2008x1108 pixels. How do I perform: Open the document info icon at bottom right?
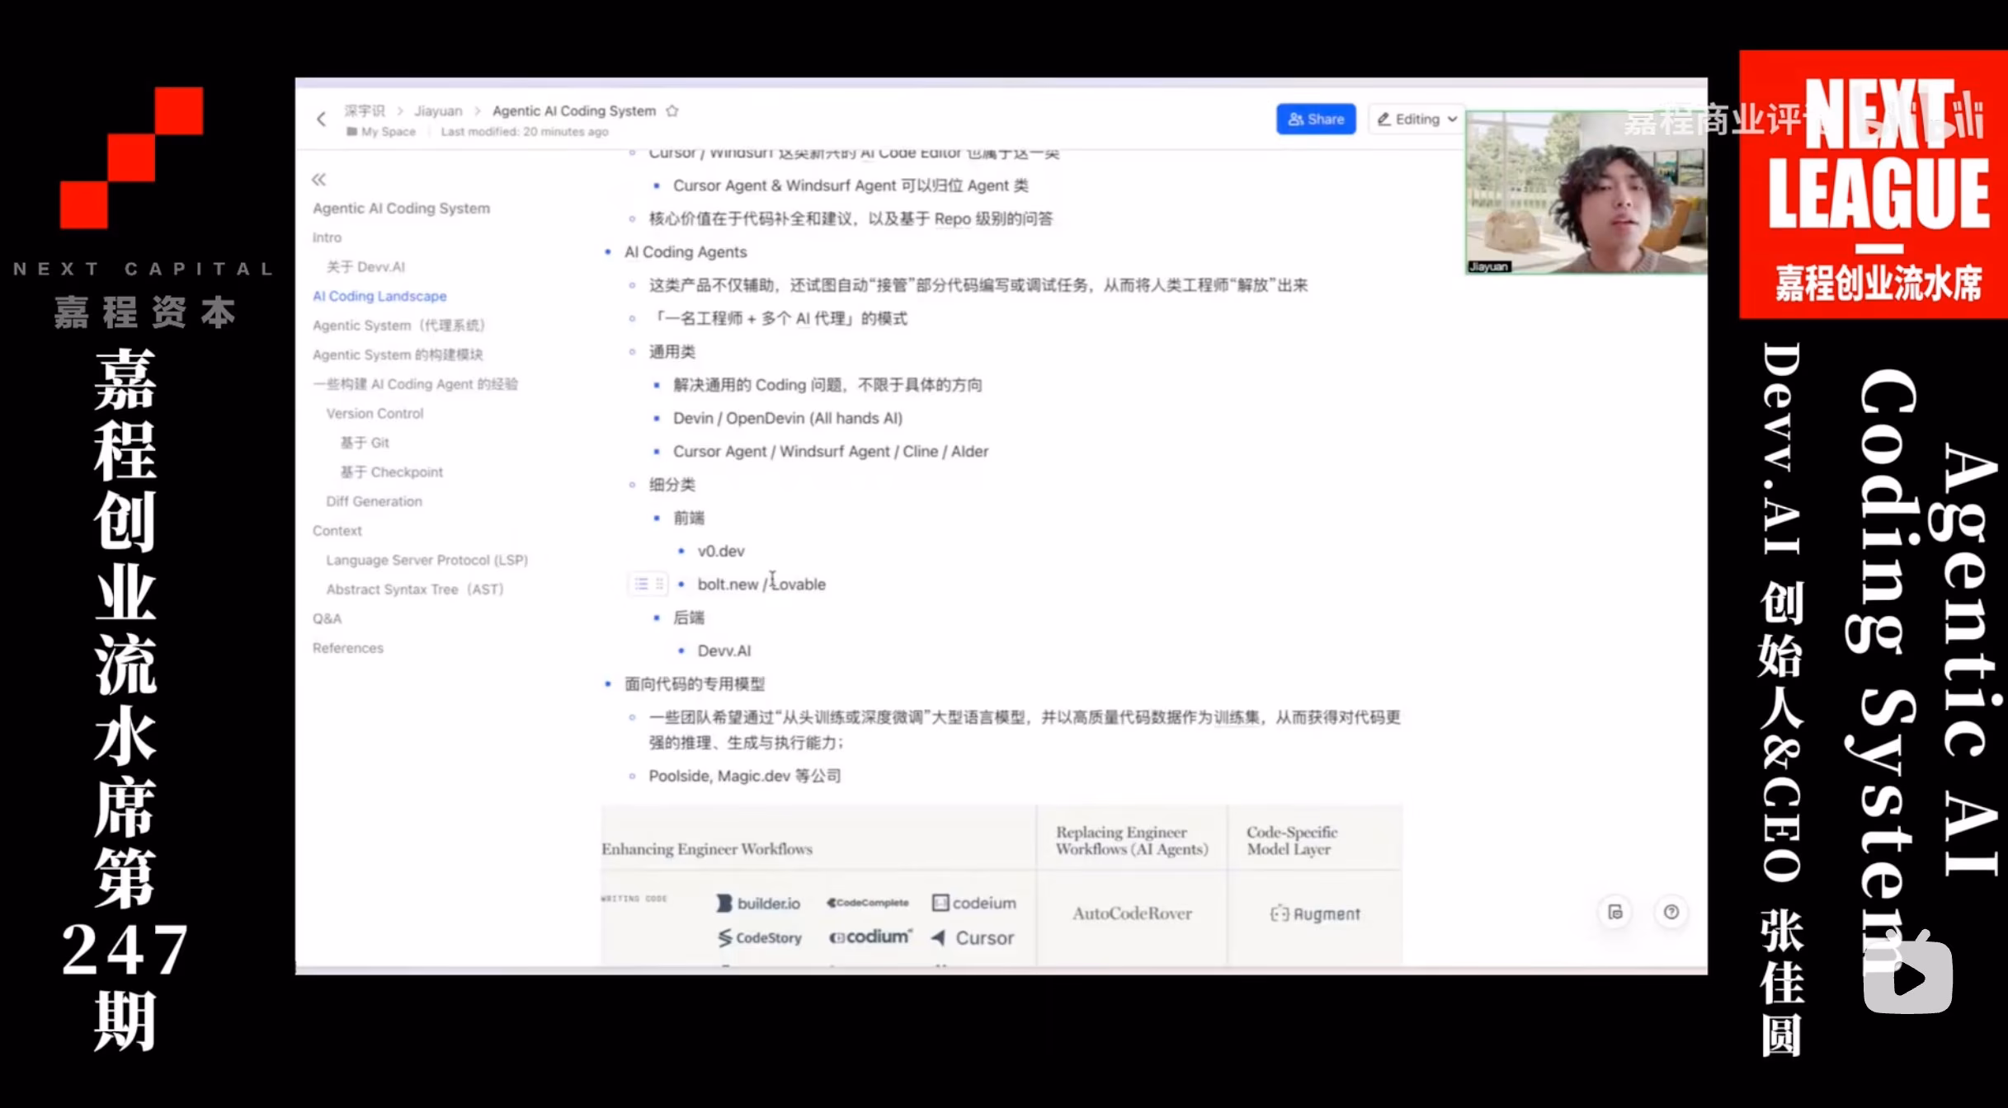(1614, 912)
